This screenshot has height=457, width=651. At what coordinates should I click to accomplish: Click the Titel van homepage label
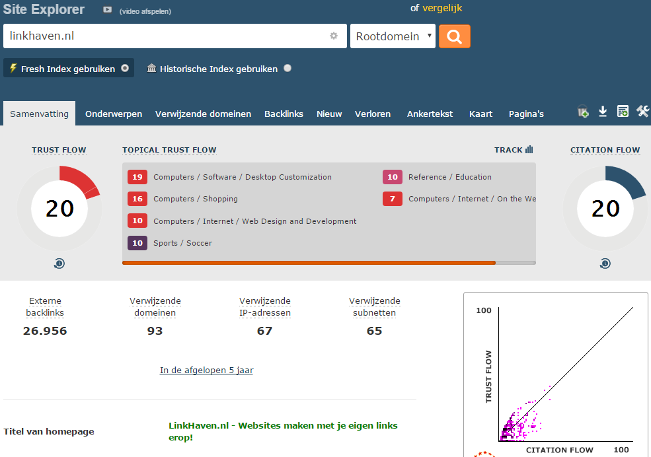(x=49, y=432)
